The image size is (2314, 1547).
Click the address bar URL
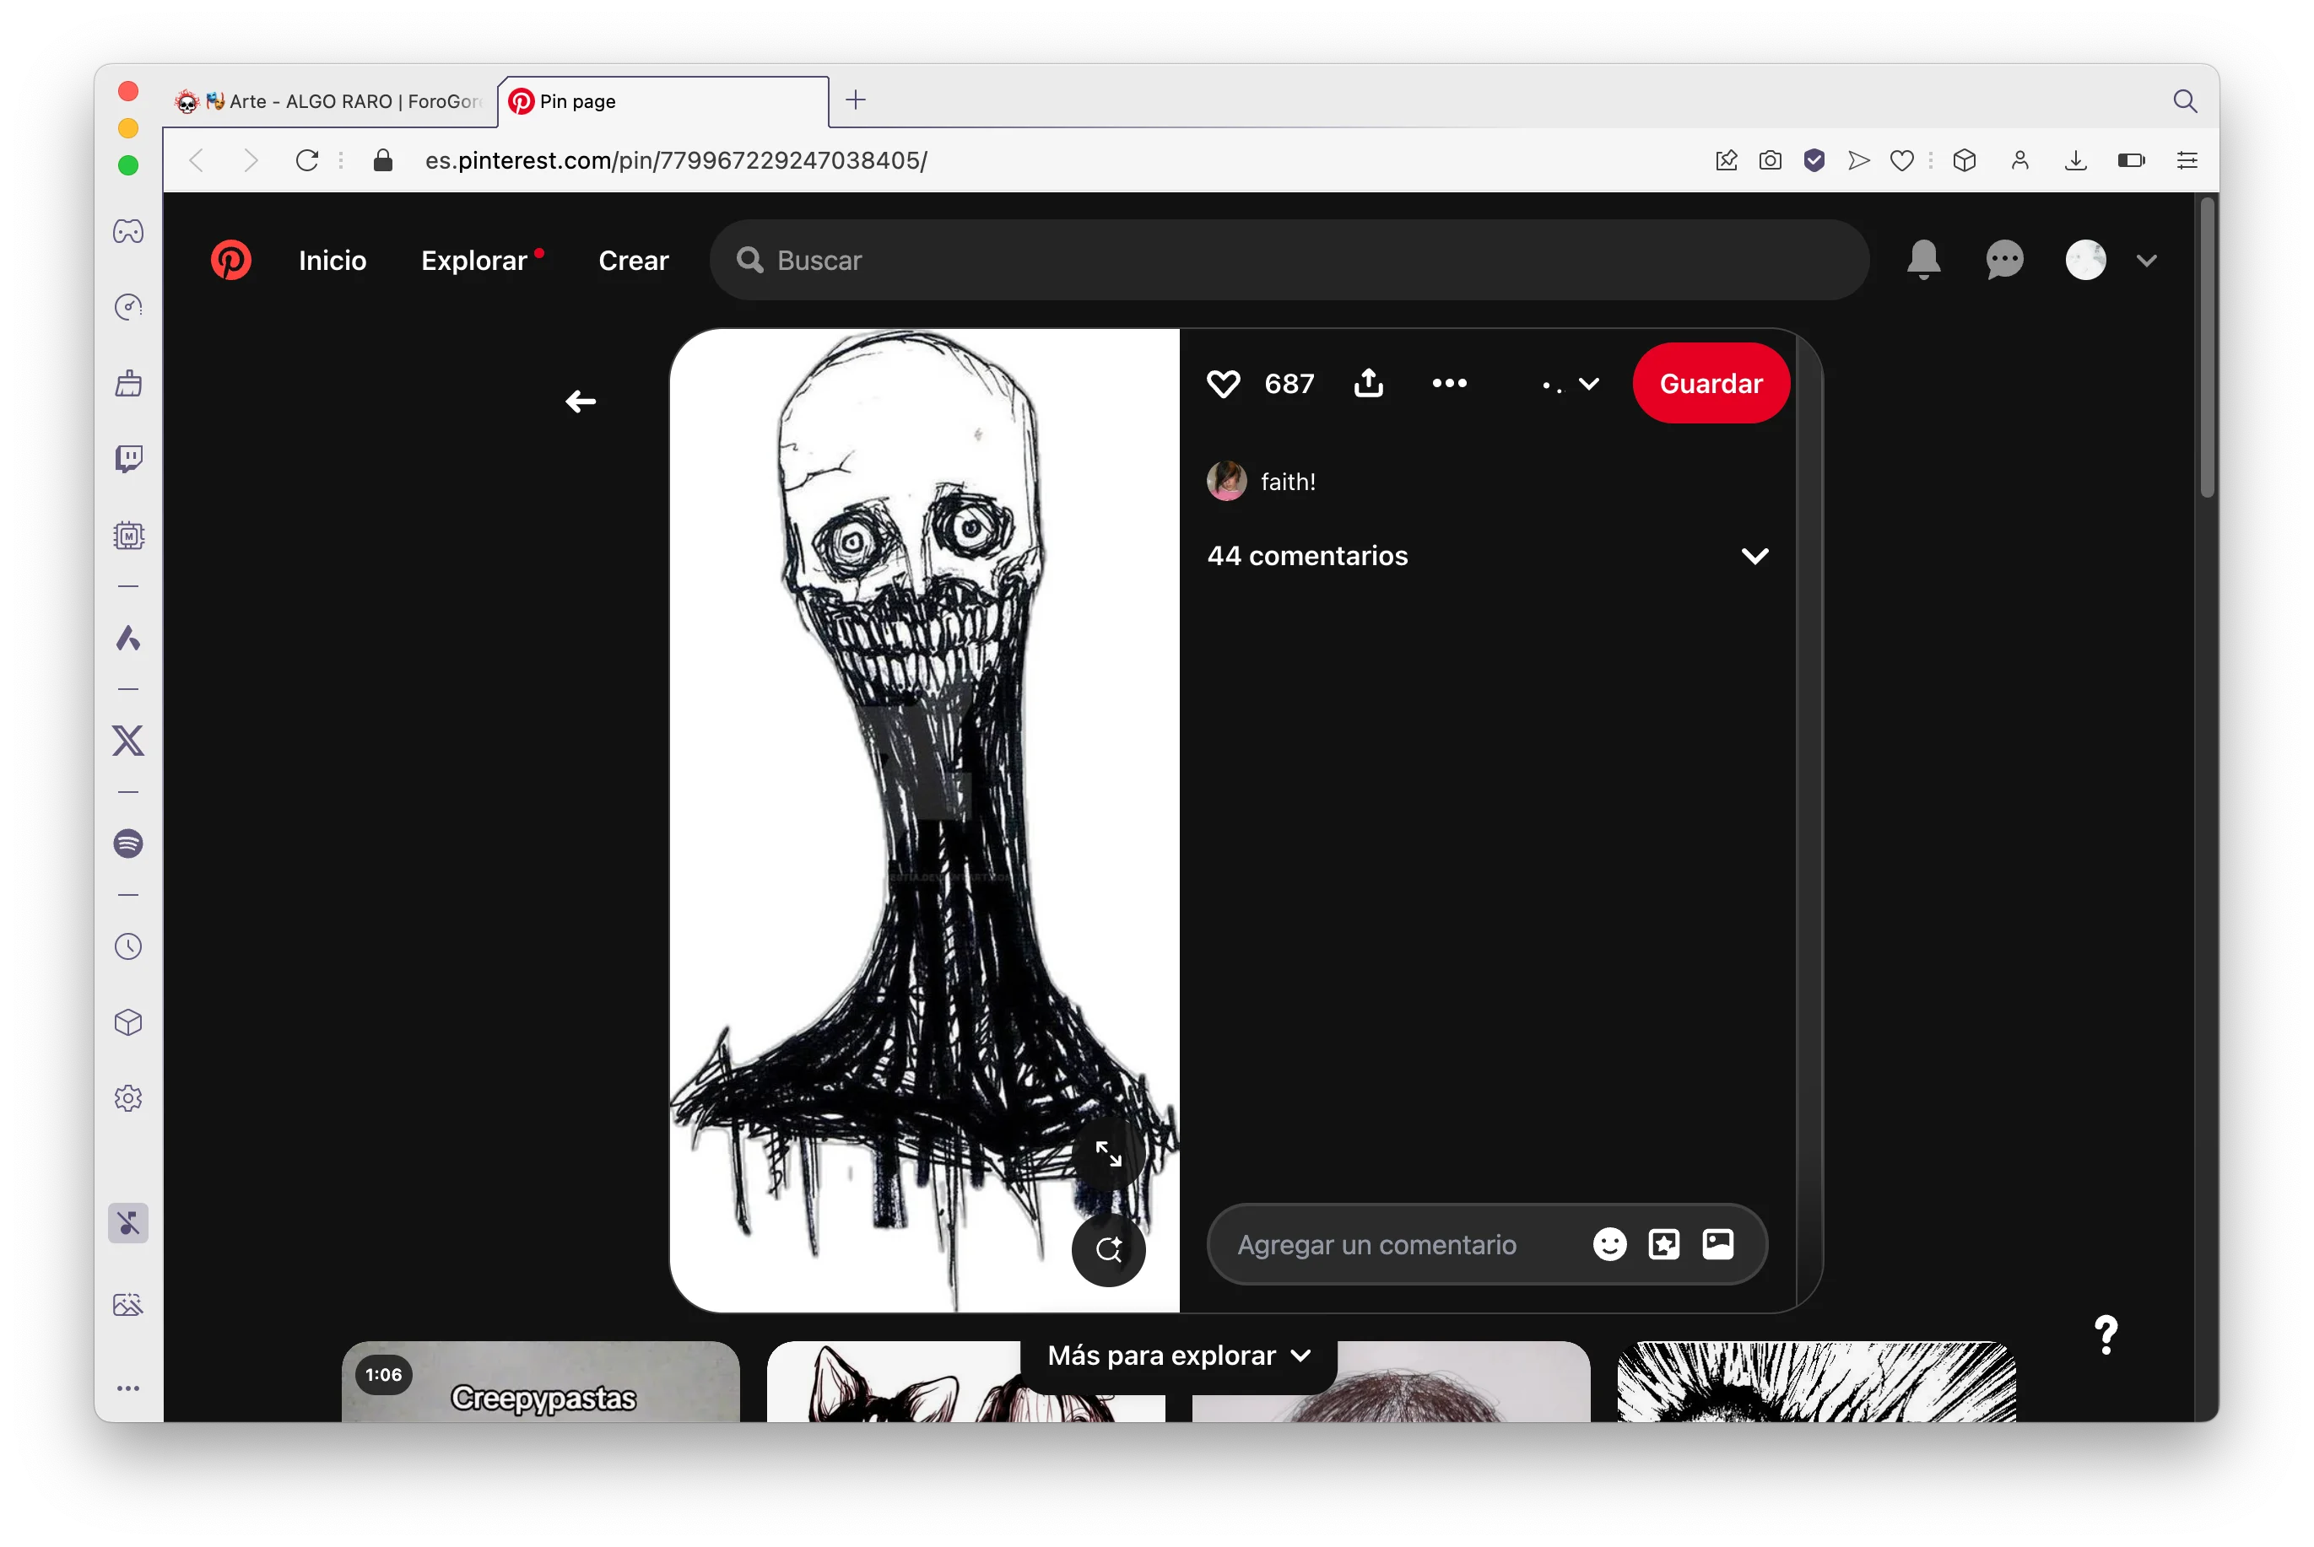coord(676,159)
